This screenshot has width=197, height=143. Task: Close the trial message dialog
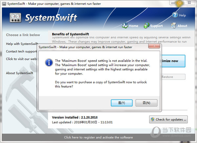tap(154, 46)
